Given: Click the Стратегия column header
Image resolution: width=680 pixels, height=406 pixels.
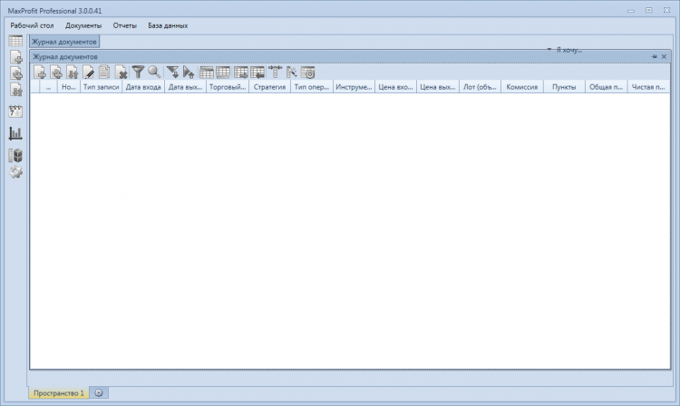Looking at the screenshot, I should coord(269,87).
